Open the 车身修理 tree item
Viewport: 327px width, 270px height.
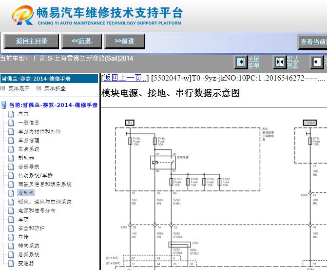point(29,140)
